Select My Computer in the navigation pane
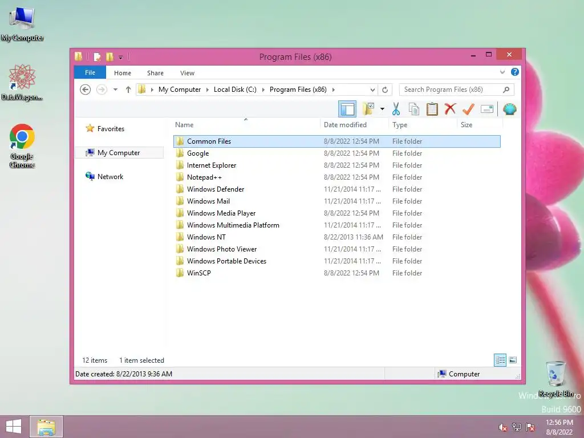The image size is (584, 438). pos(119,153)
